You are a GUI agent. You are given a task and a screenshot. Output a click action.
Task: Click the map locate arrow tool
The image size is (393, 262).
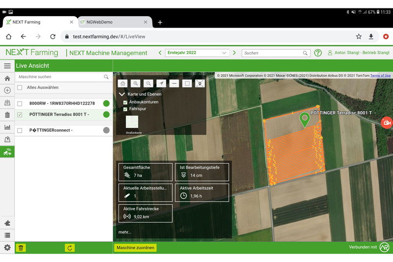[x=161, y=83]
